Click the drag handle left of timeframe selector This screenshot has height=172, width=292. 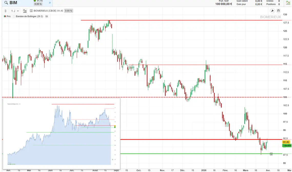coord(6,11)
